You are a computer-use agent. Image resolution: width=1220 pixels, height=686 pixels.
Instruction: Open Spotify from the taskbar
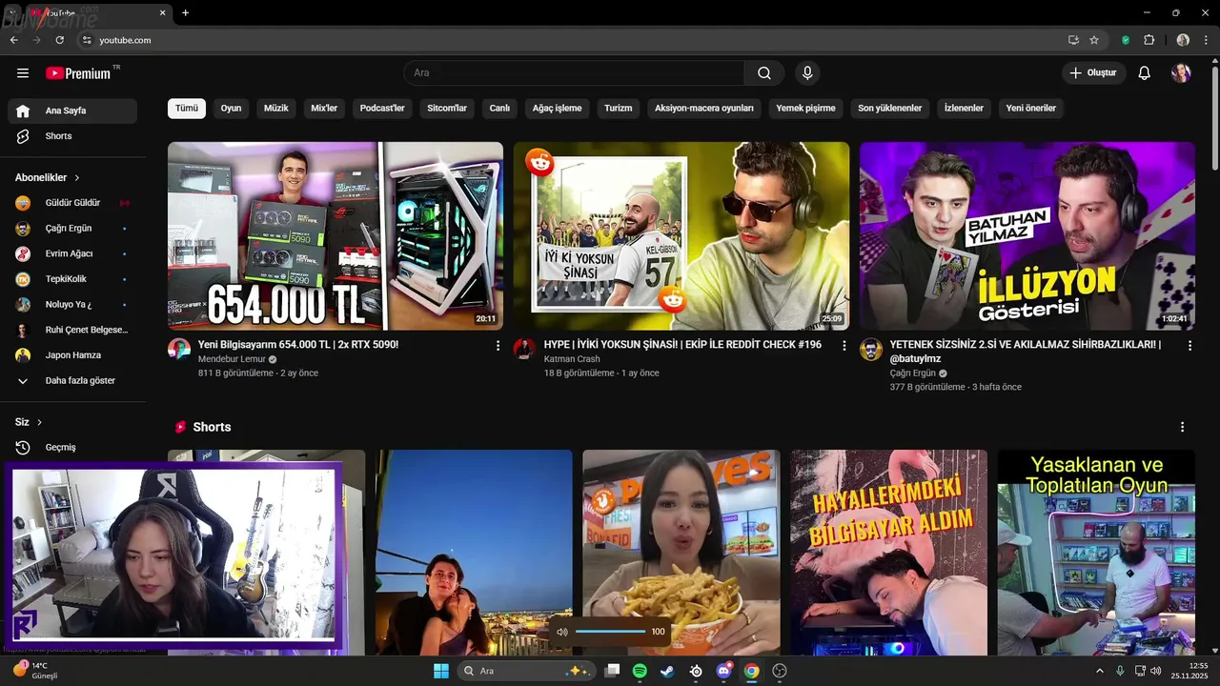tap(640, 671)
